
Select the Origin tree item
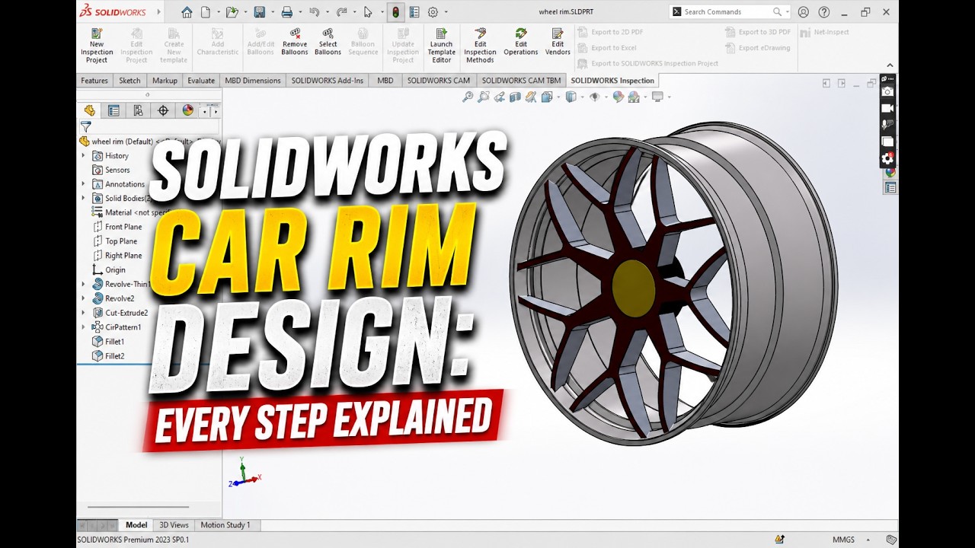tap(108, 270)
